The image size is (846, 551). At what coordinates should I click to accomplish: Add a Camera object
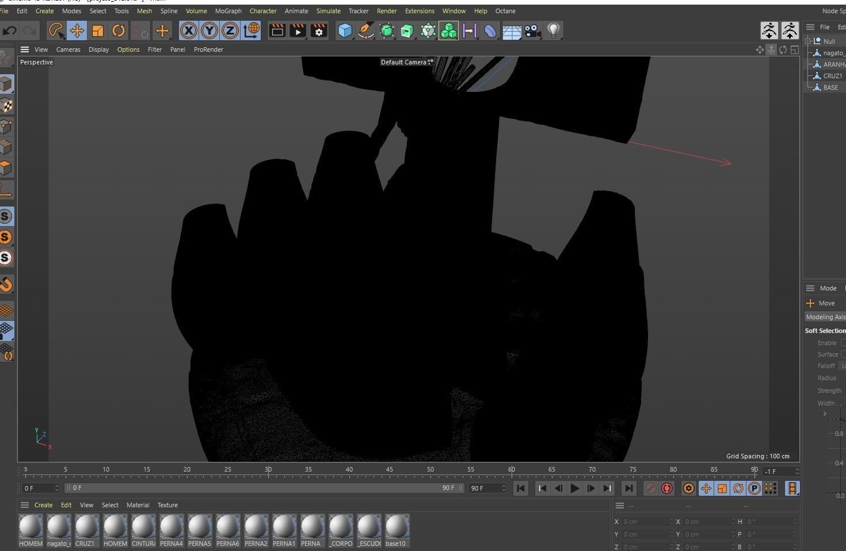click(532, 30)
